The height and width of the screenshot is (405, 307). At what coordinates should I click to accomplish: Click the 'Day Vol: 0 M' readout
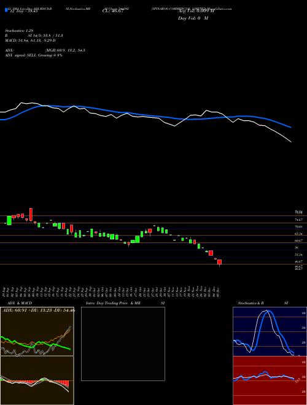193,18
